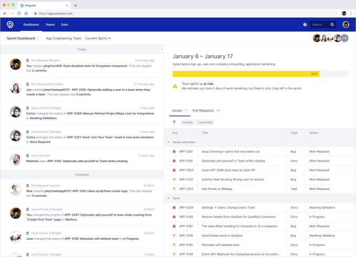The height and width of the screenshot is (257, 356).
Task: Click the Pinpoint logo in the navbar
Action: pos(10,24)
